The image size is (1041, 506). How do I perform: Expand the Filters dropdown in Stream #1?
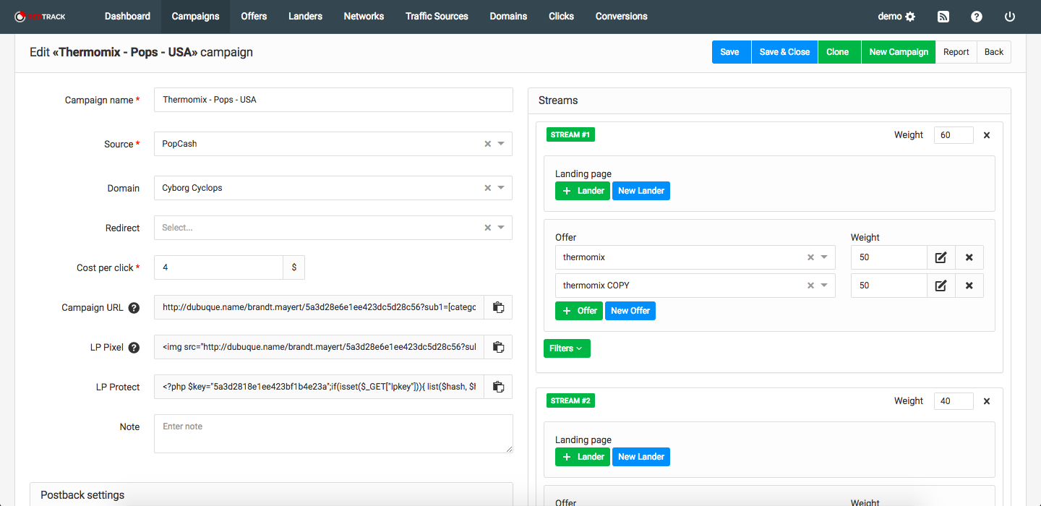(x=567, y=348)
